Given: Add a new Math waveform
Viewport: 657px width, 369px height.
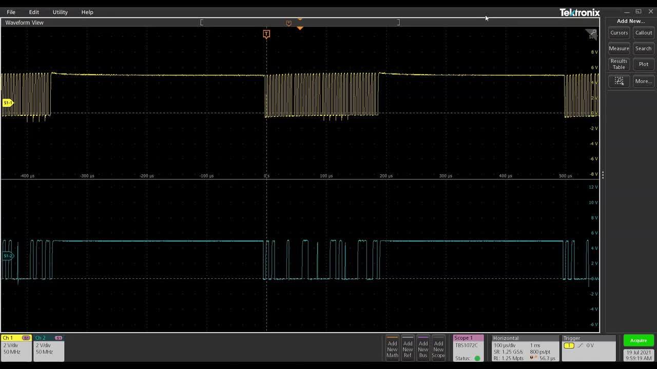Looking at the screenshot, I should [x=392, y=348].
